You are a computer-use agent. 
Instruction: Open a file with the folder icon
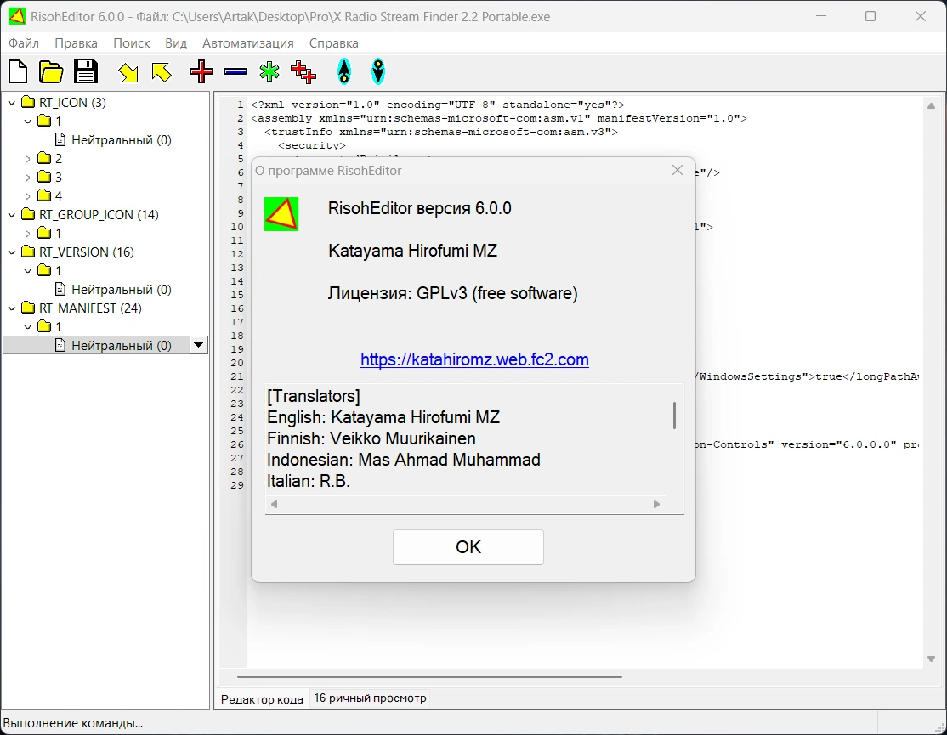(51, 72)
